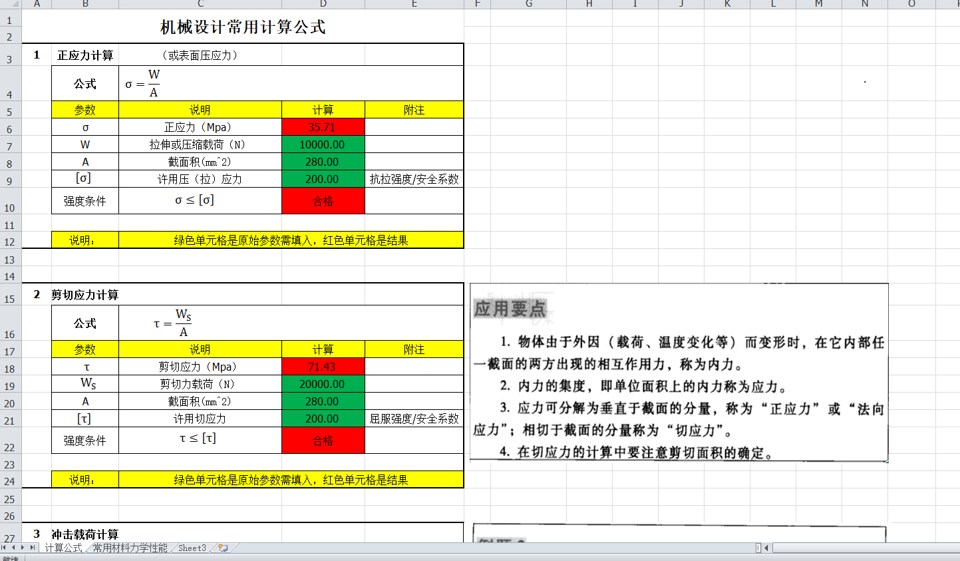
Task: Click the red 35.71 result cell
Action: click(x=323, y=127)
